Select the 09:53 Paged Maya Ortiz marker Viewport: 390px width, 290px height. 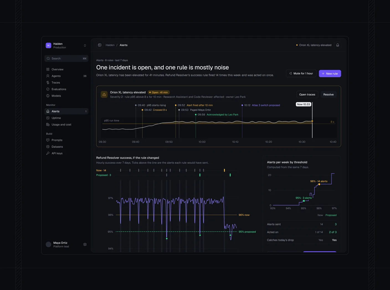coord(194,110)
